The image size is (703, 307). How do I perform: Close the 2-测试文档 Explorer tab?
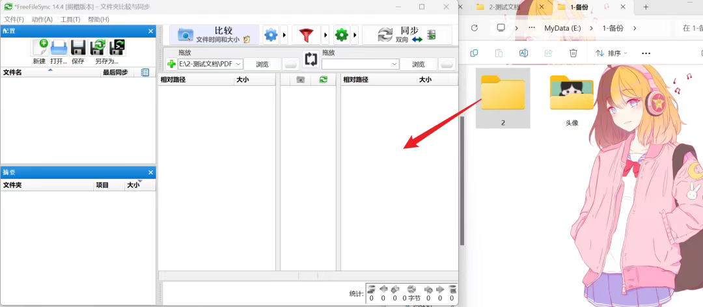point(542,7)
